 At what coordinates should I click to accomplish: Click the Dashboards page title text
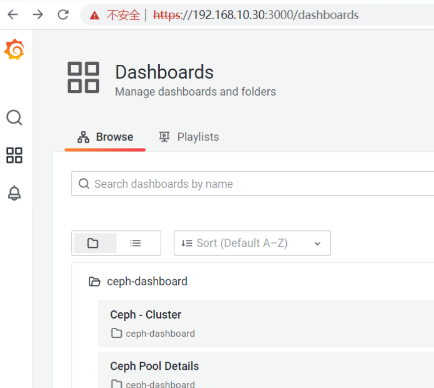pyautogui.click(x=164, y=72)
